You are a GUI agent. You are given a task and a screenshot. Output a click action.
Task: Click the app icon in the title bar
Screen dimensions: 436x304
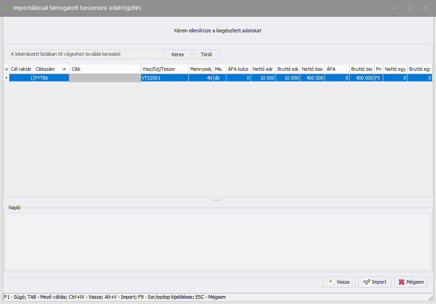click(x=7, y=8)
